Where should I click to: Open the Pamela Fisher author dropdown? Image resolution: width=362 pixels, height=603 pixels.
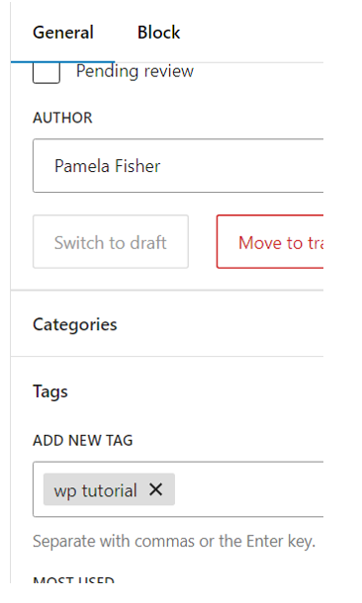pyautogui.click(x=178, y=166)
